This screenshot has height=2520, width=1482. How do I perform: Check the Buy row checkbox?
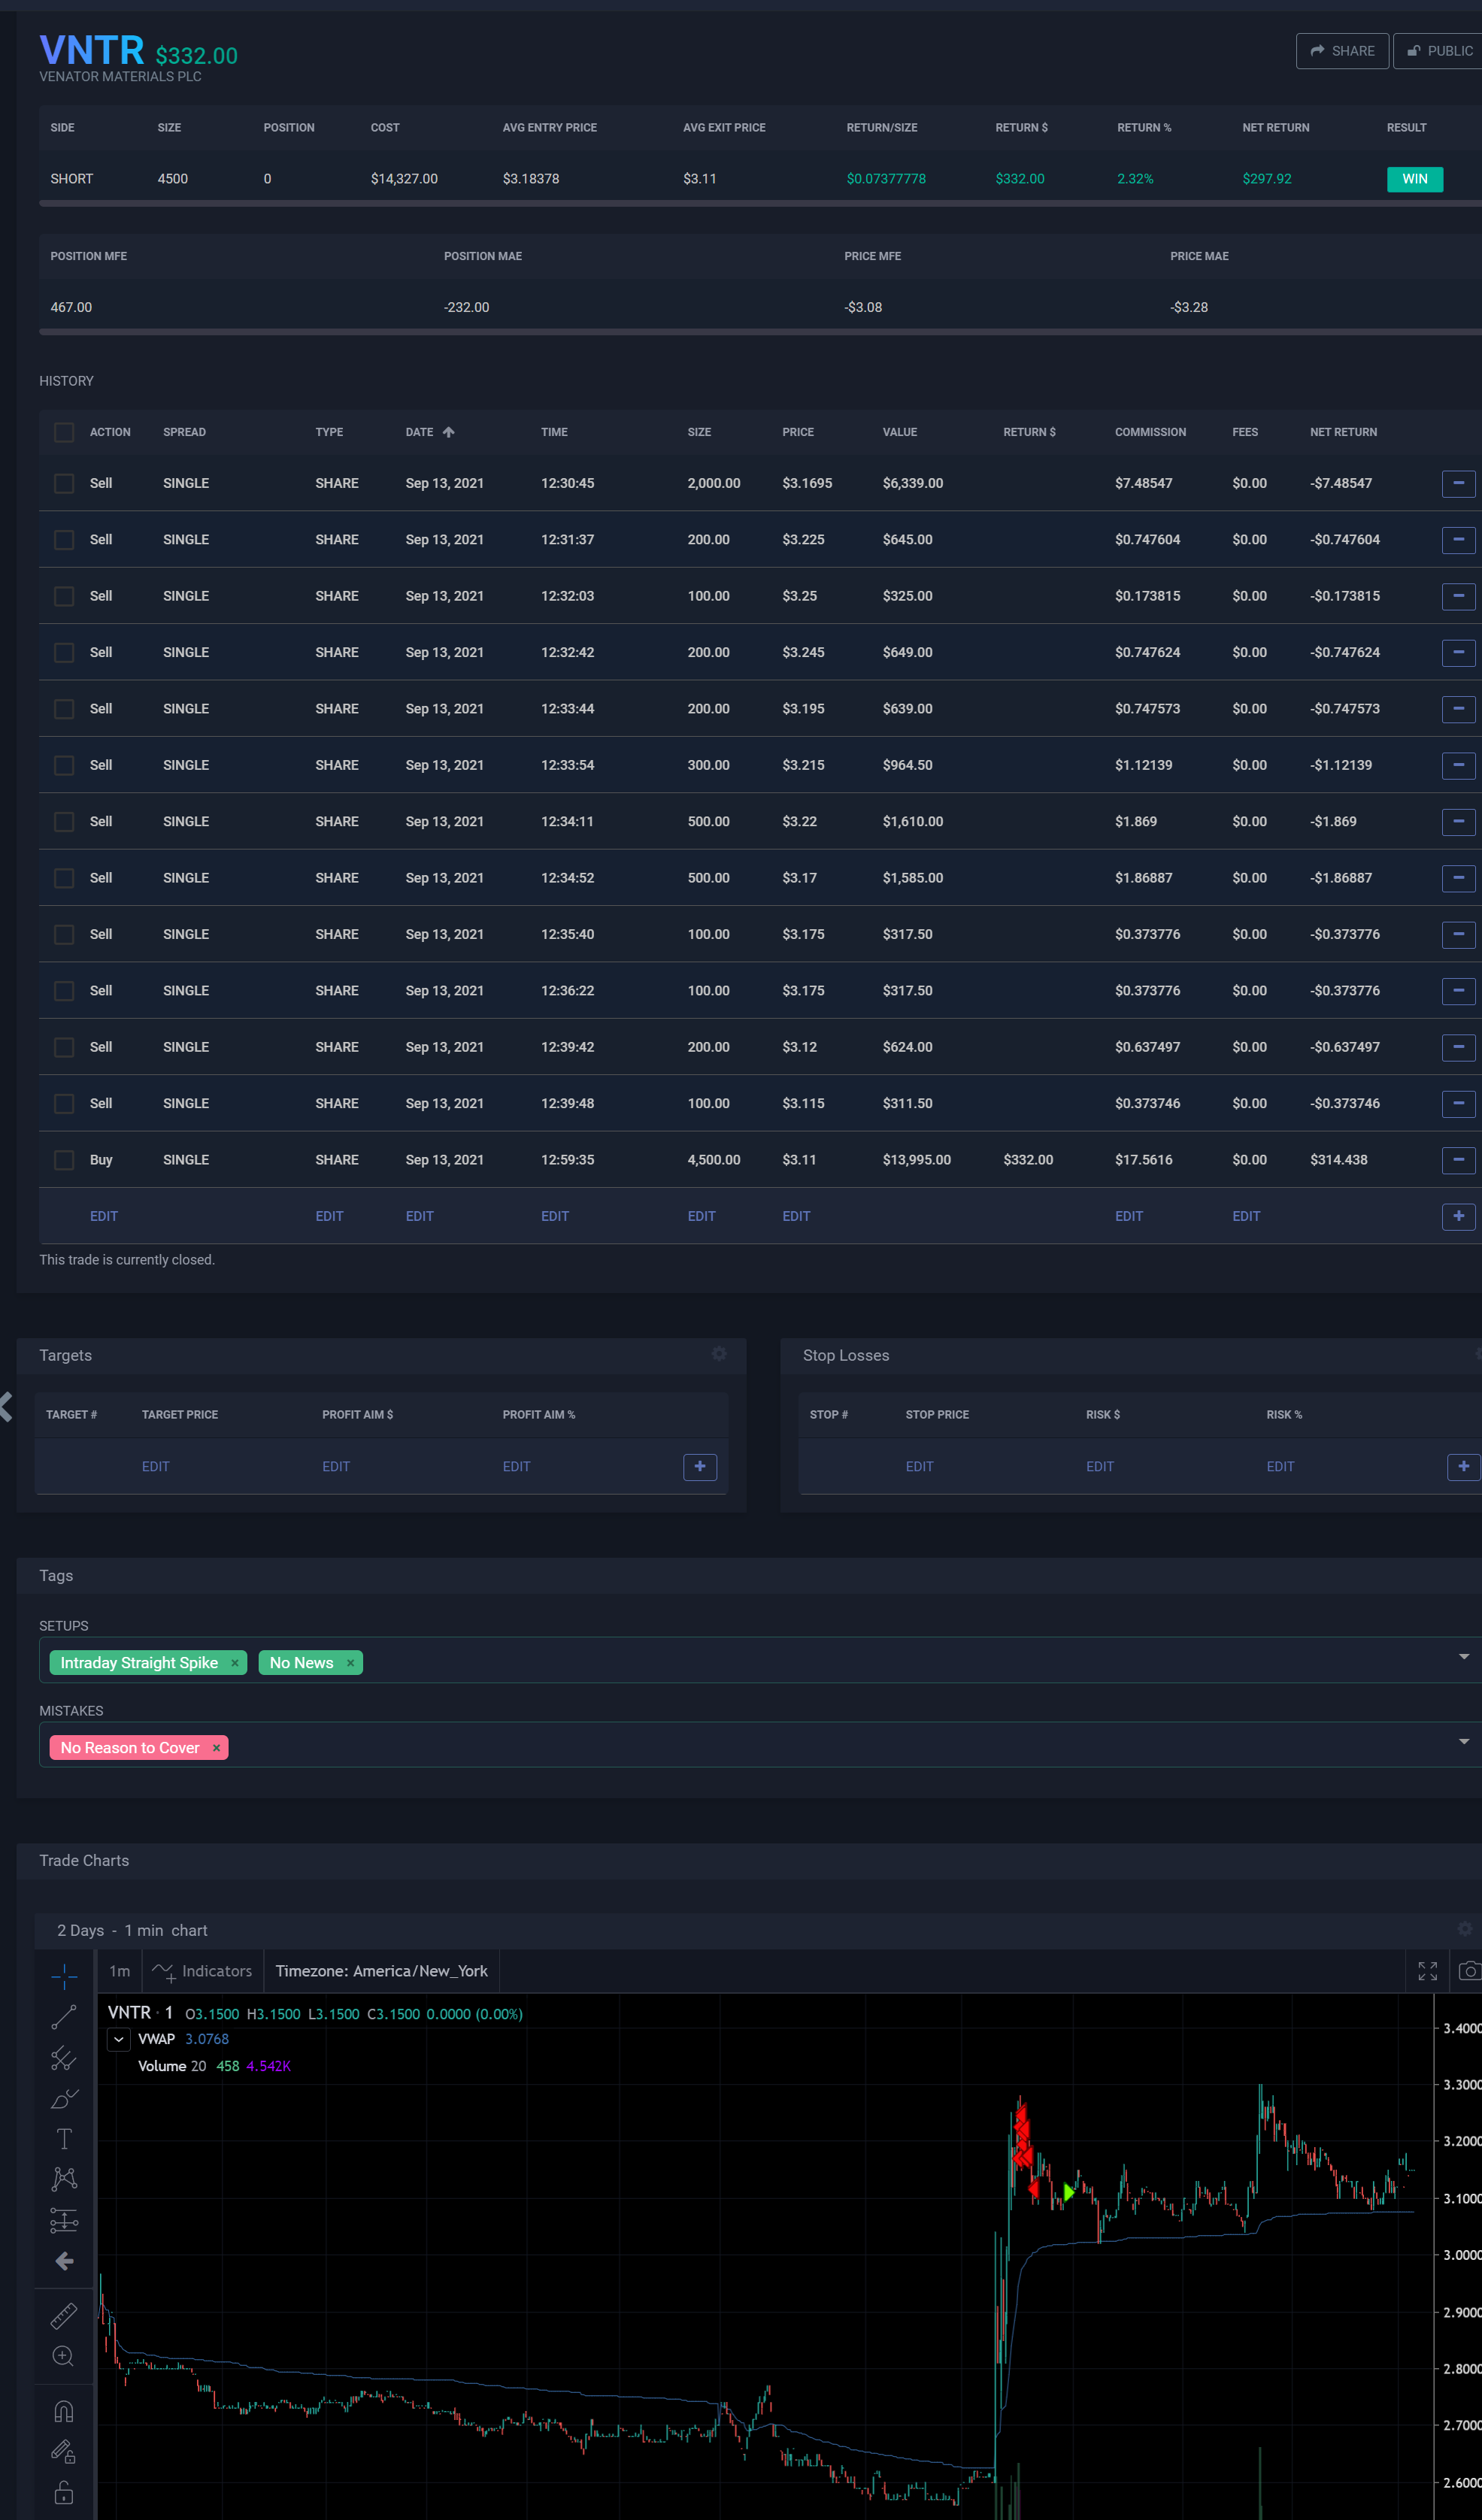64,1160
